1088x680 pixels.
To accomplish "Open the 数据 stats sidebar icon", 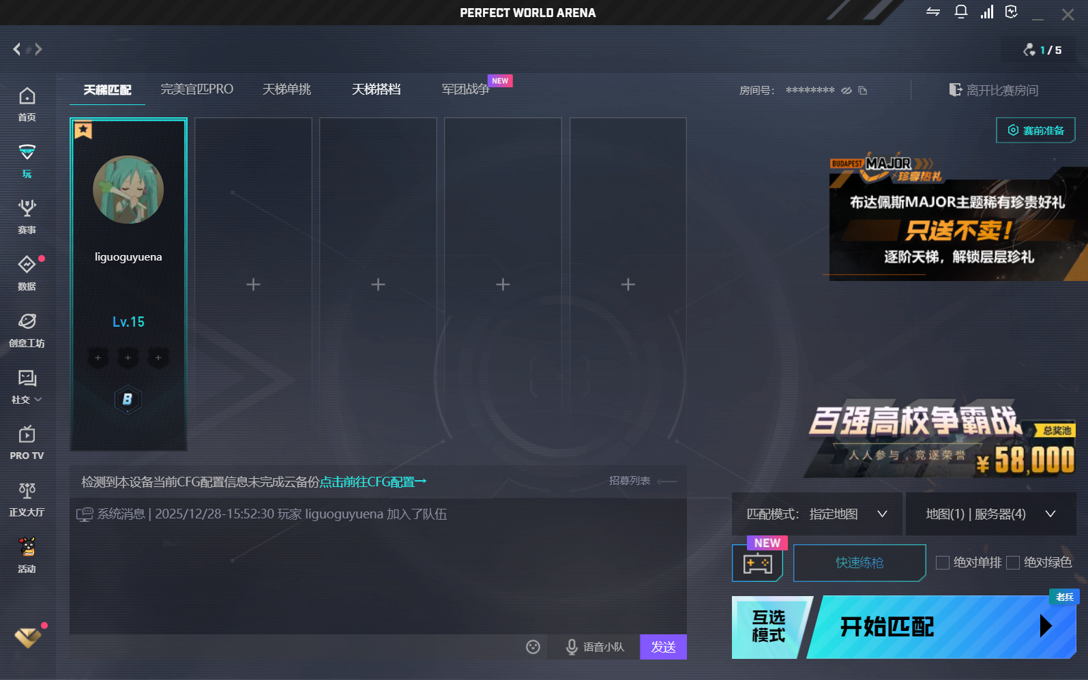I will click(27, 271).
